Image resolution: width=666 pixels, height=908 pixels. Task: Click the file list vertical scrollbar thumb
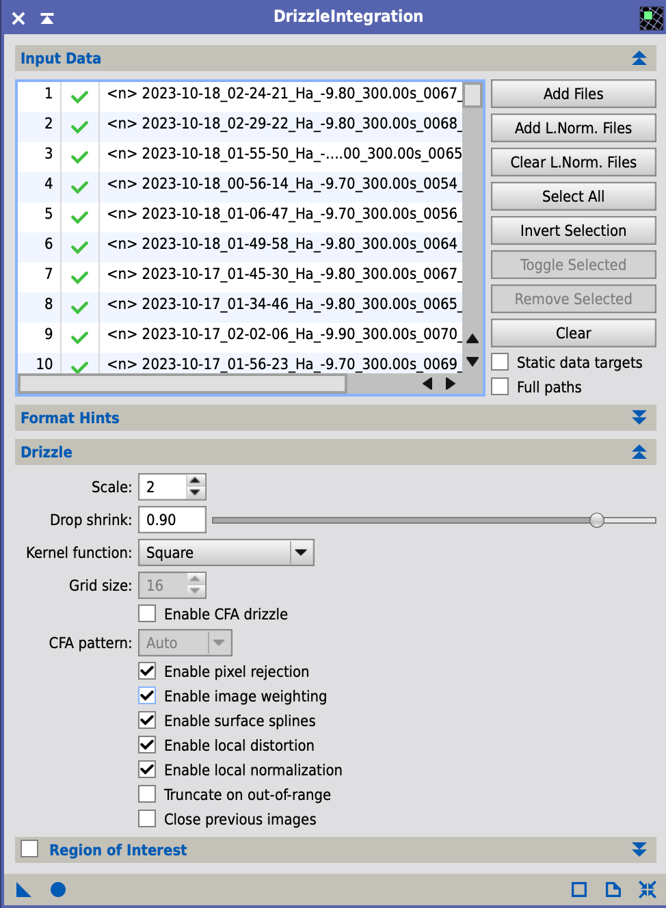[x=472, y=94]
